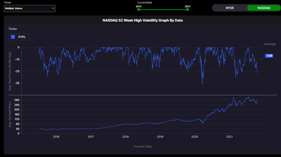Click the chart title NASDAQ 52 Week High

point(143,20)
